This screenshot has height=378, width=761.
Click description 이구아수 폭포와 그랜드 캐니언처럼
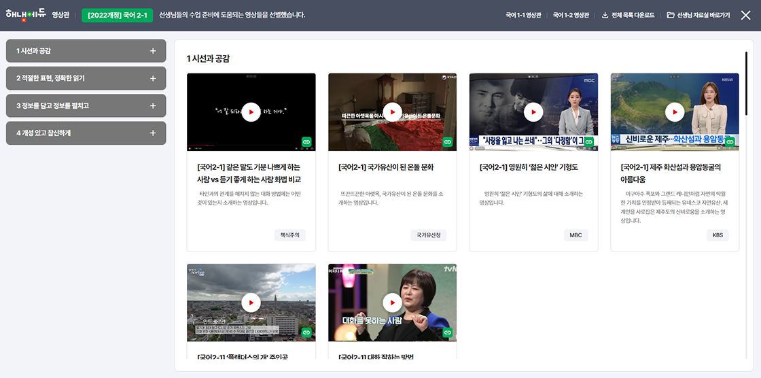pyautogui.click(x=675, y=207)
